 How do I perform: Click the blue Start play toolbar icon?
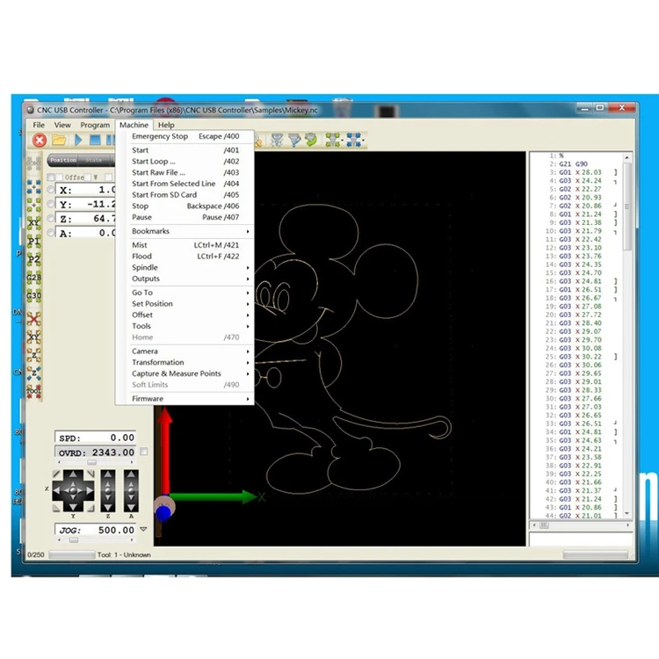pyautogui.click(x=78, y=140)
